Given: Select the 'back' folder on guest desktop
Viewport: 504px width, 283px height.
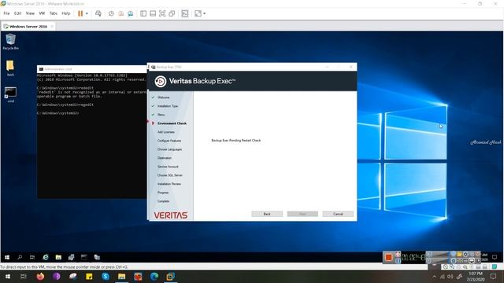Looking at the screenshot, I should click(10, 68).
